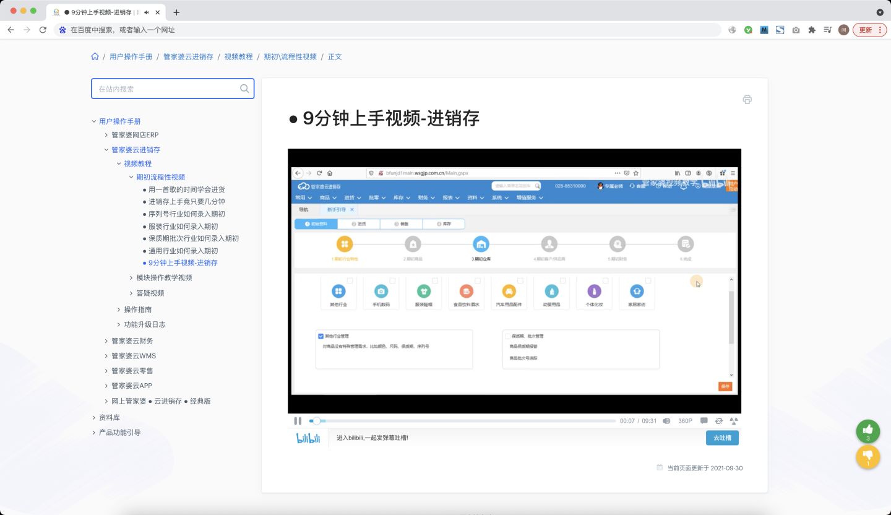Open 产品功能引导 in sidebar

point(120,433)
